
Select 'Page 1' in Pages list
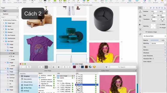click(x=9, y=11)
